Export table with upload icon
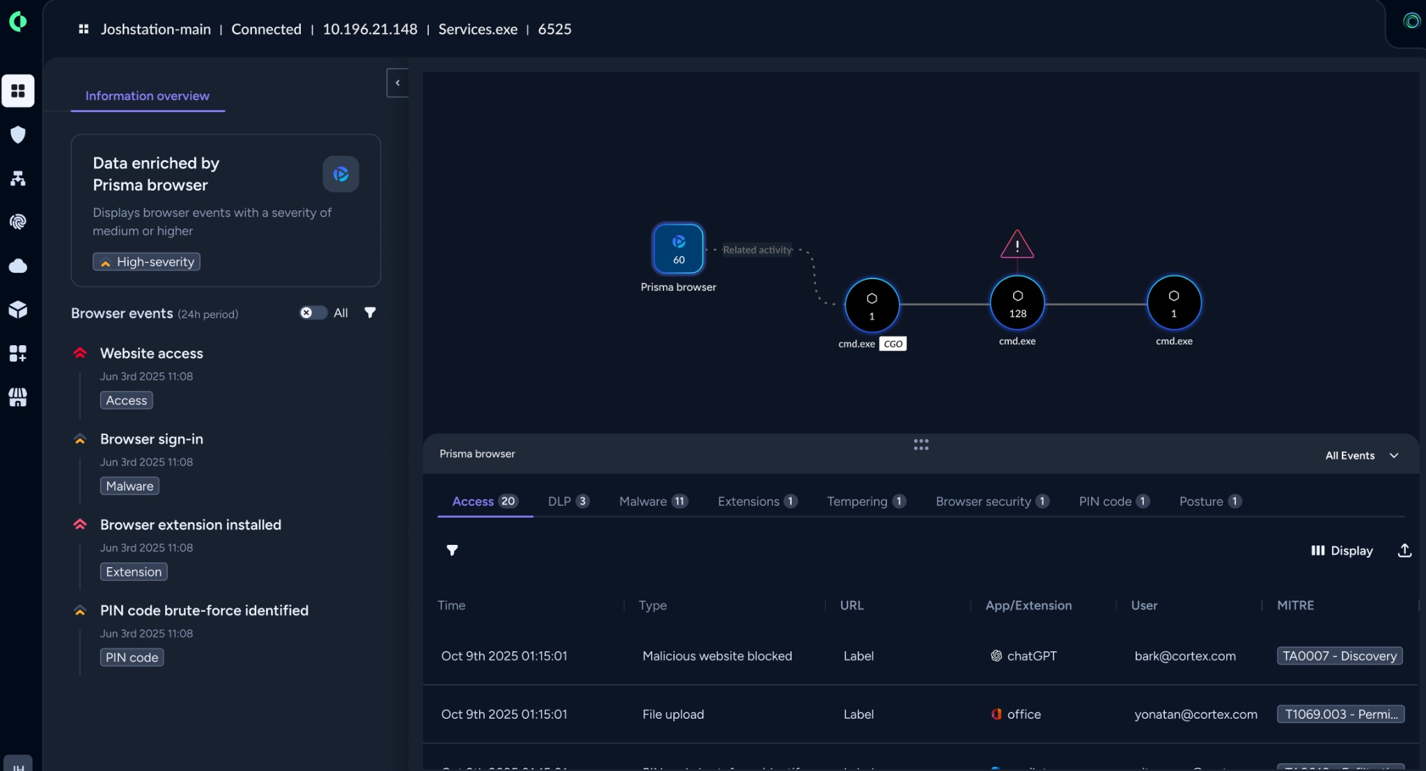 [x=1404, y=550]
